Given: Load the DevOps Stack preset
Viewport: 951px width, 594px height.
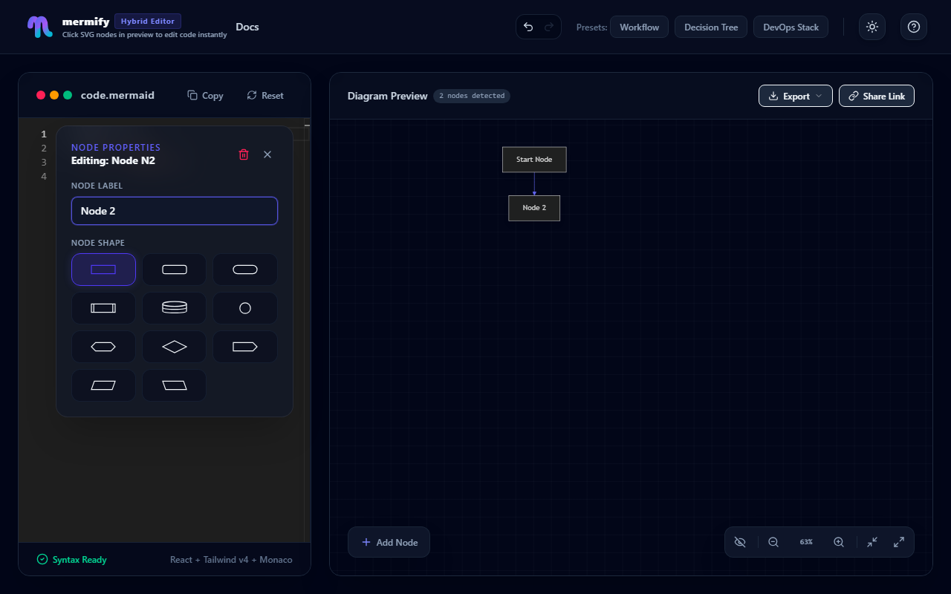Looking at the screenshot, I should [x=791, y=27].
